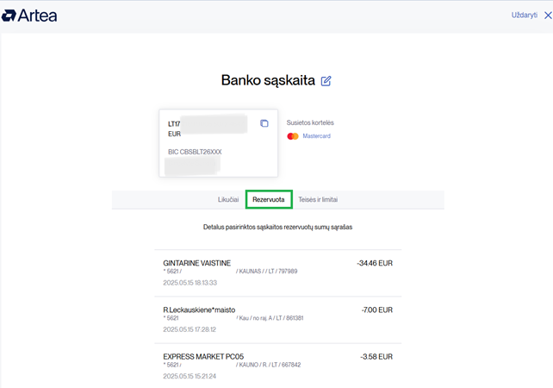Screen dimensions: 553x388
Task: Click the EUR currency label on account card
Action: pos(174,134)
